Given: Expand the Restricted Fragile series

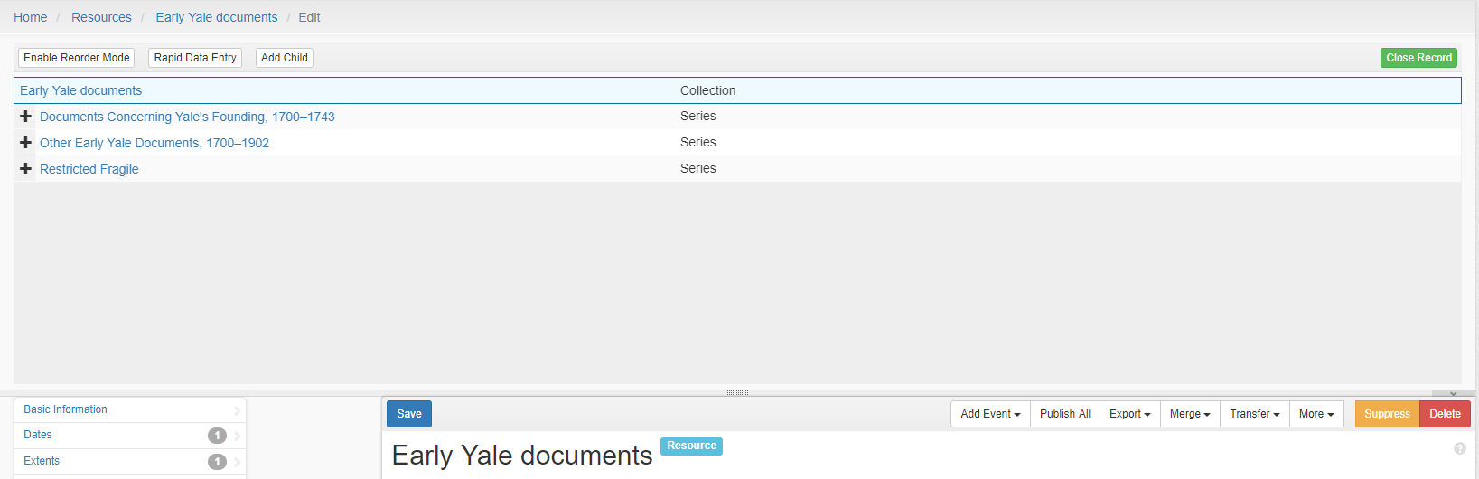Looking at the screenshot, I should tap(25, 169).
